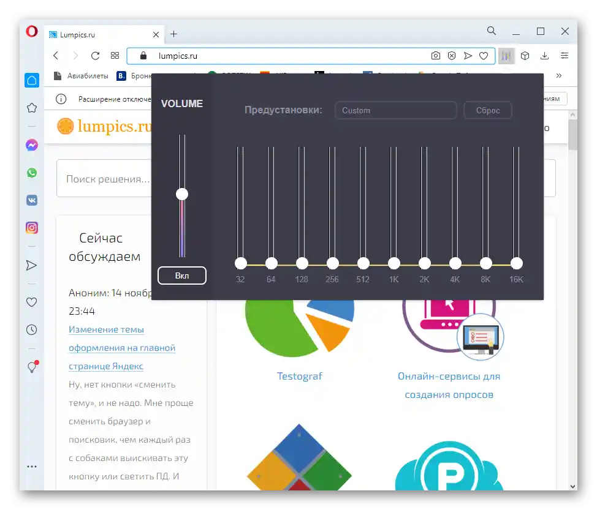597x510 pixels.
Task: Open Speed Dial grid icon
Action: 115,56
